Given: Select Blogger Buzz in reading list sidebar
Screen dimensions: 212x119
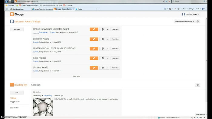Looking at the screenshot, I should (x=15, y=102).
